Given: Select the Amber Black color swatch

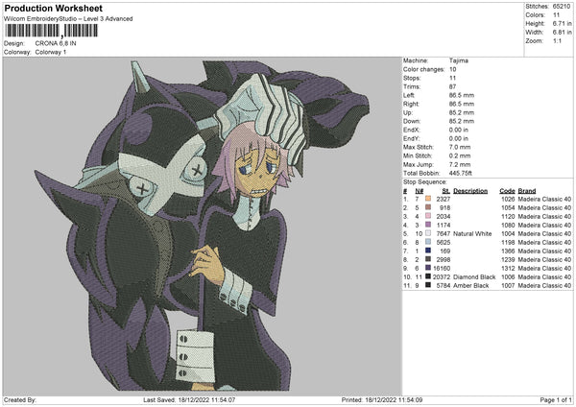Looking at the screenshot, I should pos(428,285).
